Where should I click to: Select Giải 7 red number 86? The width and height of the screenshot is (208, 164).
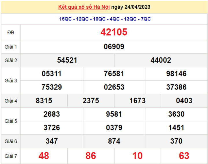pos(91,156)
